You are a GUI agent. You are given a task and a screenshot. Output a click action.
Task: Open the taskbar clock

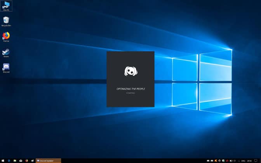pyautogui.click(x=249, y=161)
